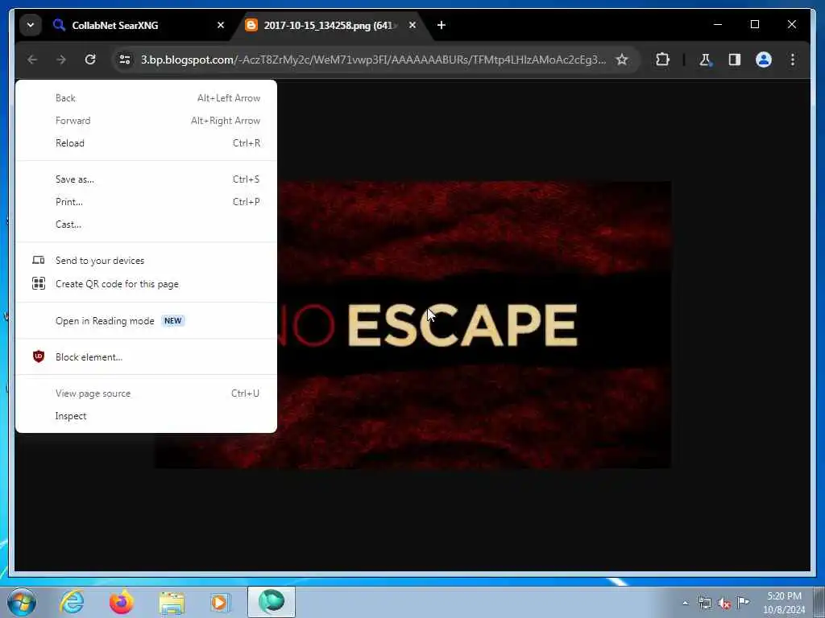Open the Extensions puzzle icon

(662, 60)
